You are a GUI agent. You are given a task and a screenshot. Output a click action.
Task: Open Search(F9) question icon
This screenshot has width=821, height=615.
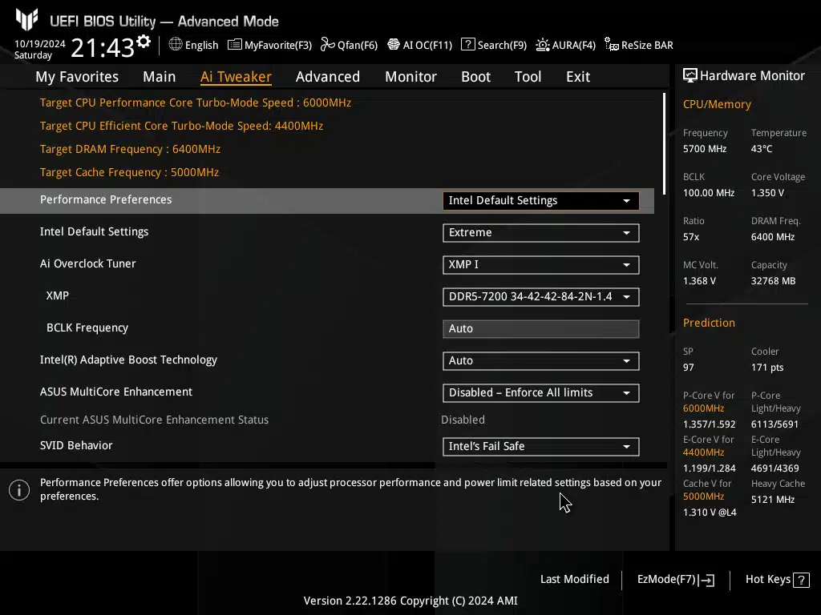click(467, 45)
